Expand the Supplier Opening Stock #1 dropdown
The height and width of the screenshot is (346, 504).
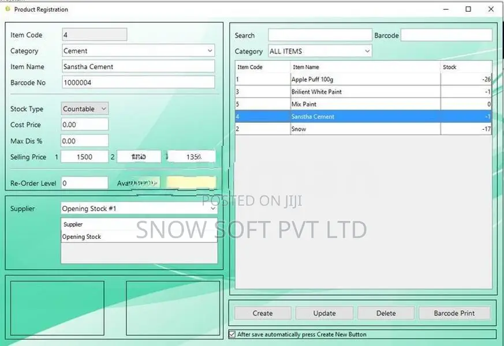click(139, 208)
